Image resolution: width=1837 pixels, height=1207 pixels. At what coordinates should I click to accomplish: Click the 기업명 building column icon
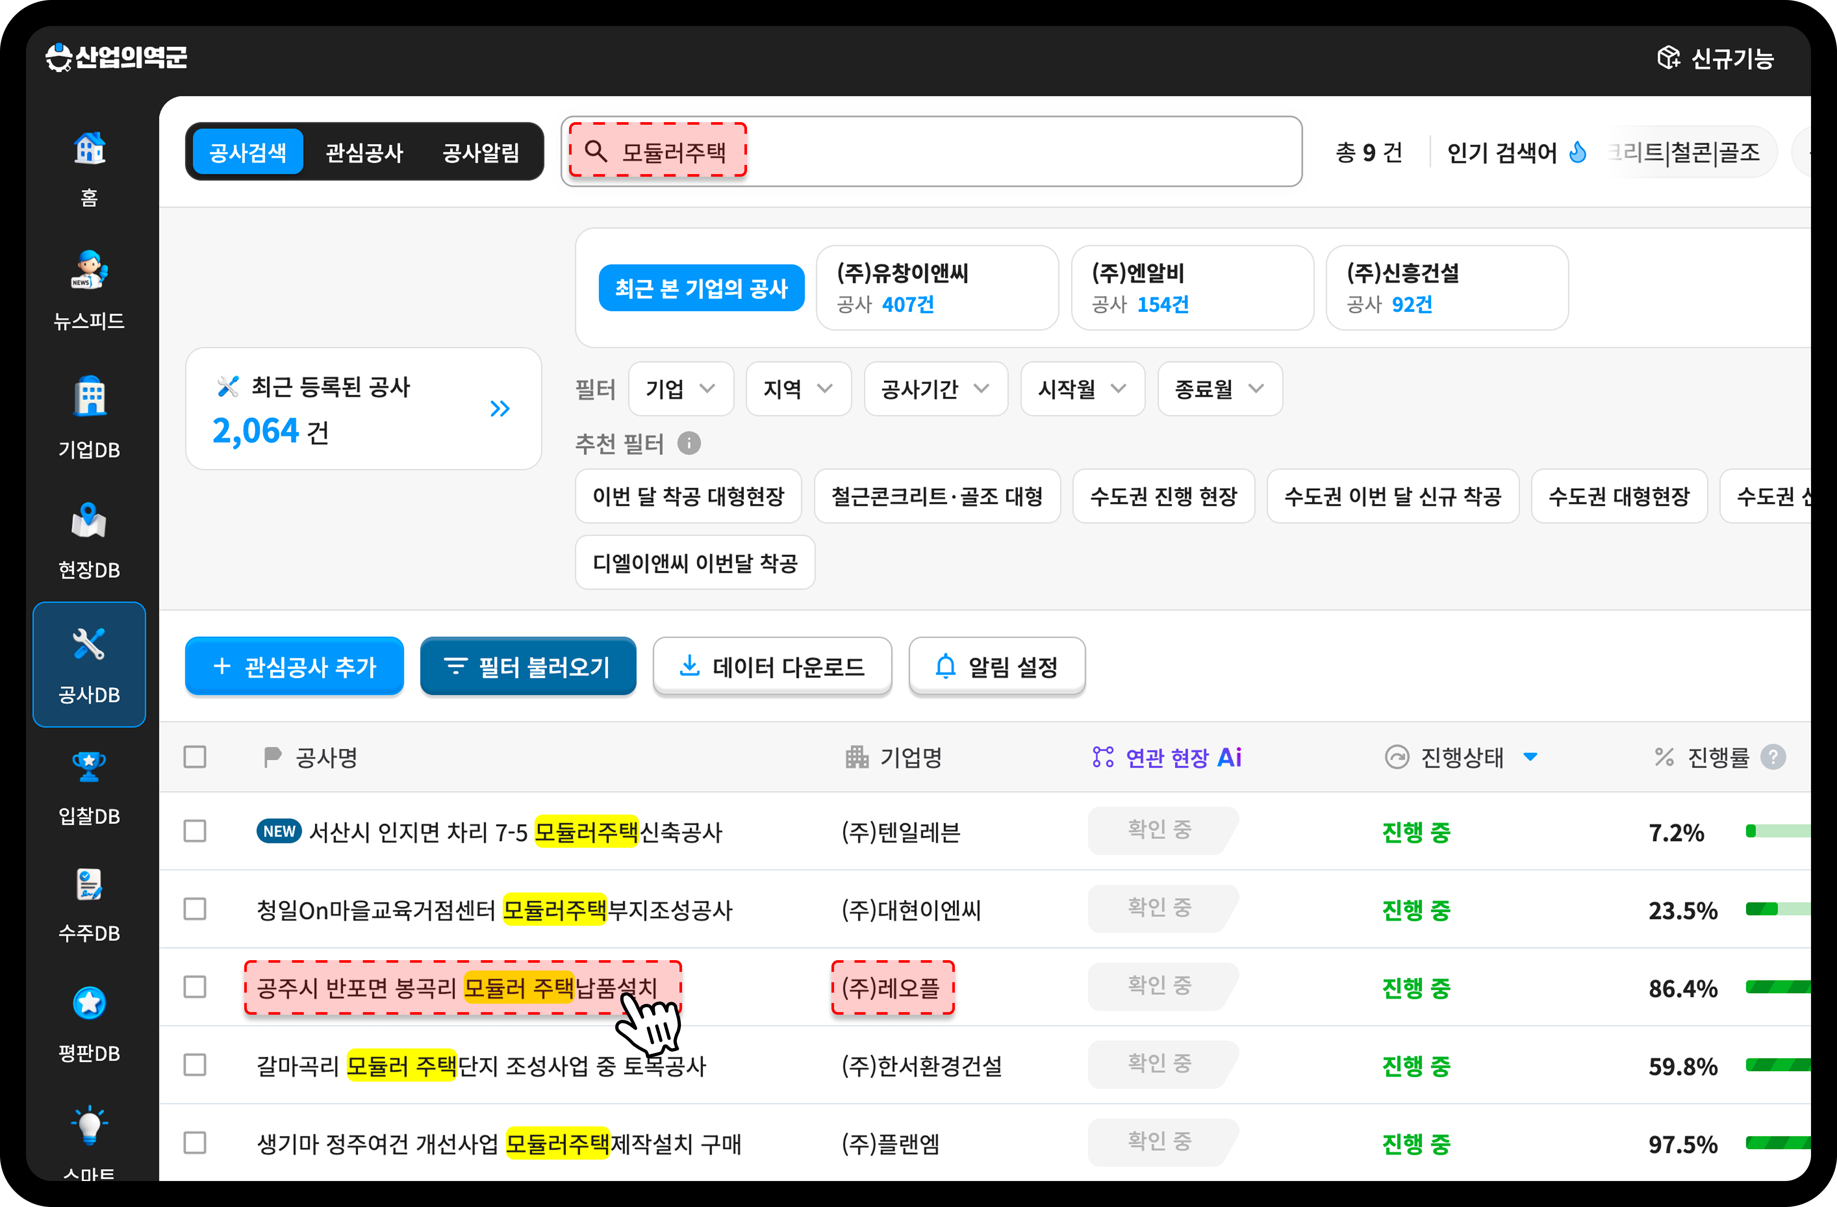[x=857, y=757]
